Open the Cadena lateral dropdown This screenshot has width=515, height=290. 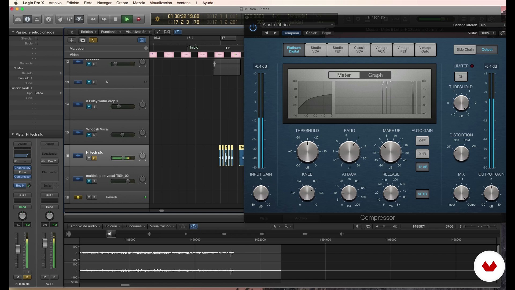[493, 25]
